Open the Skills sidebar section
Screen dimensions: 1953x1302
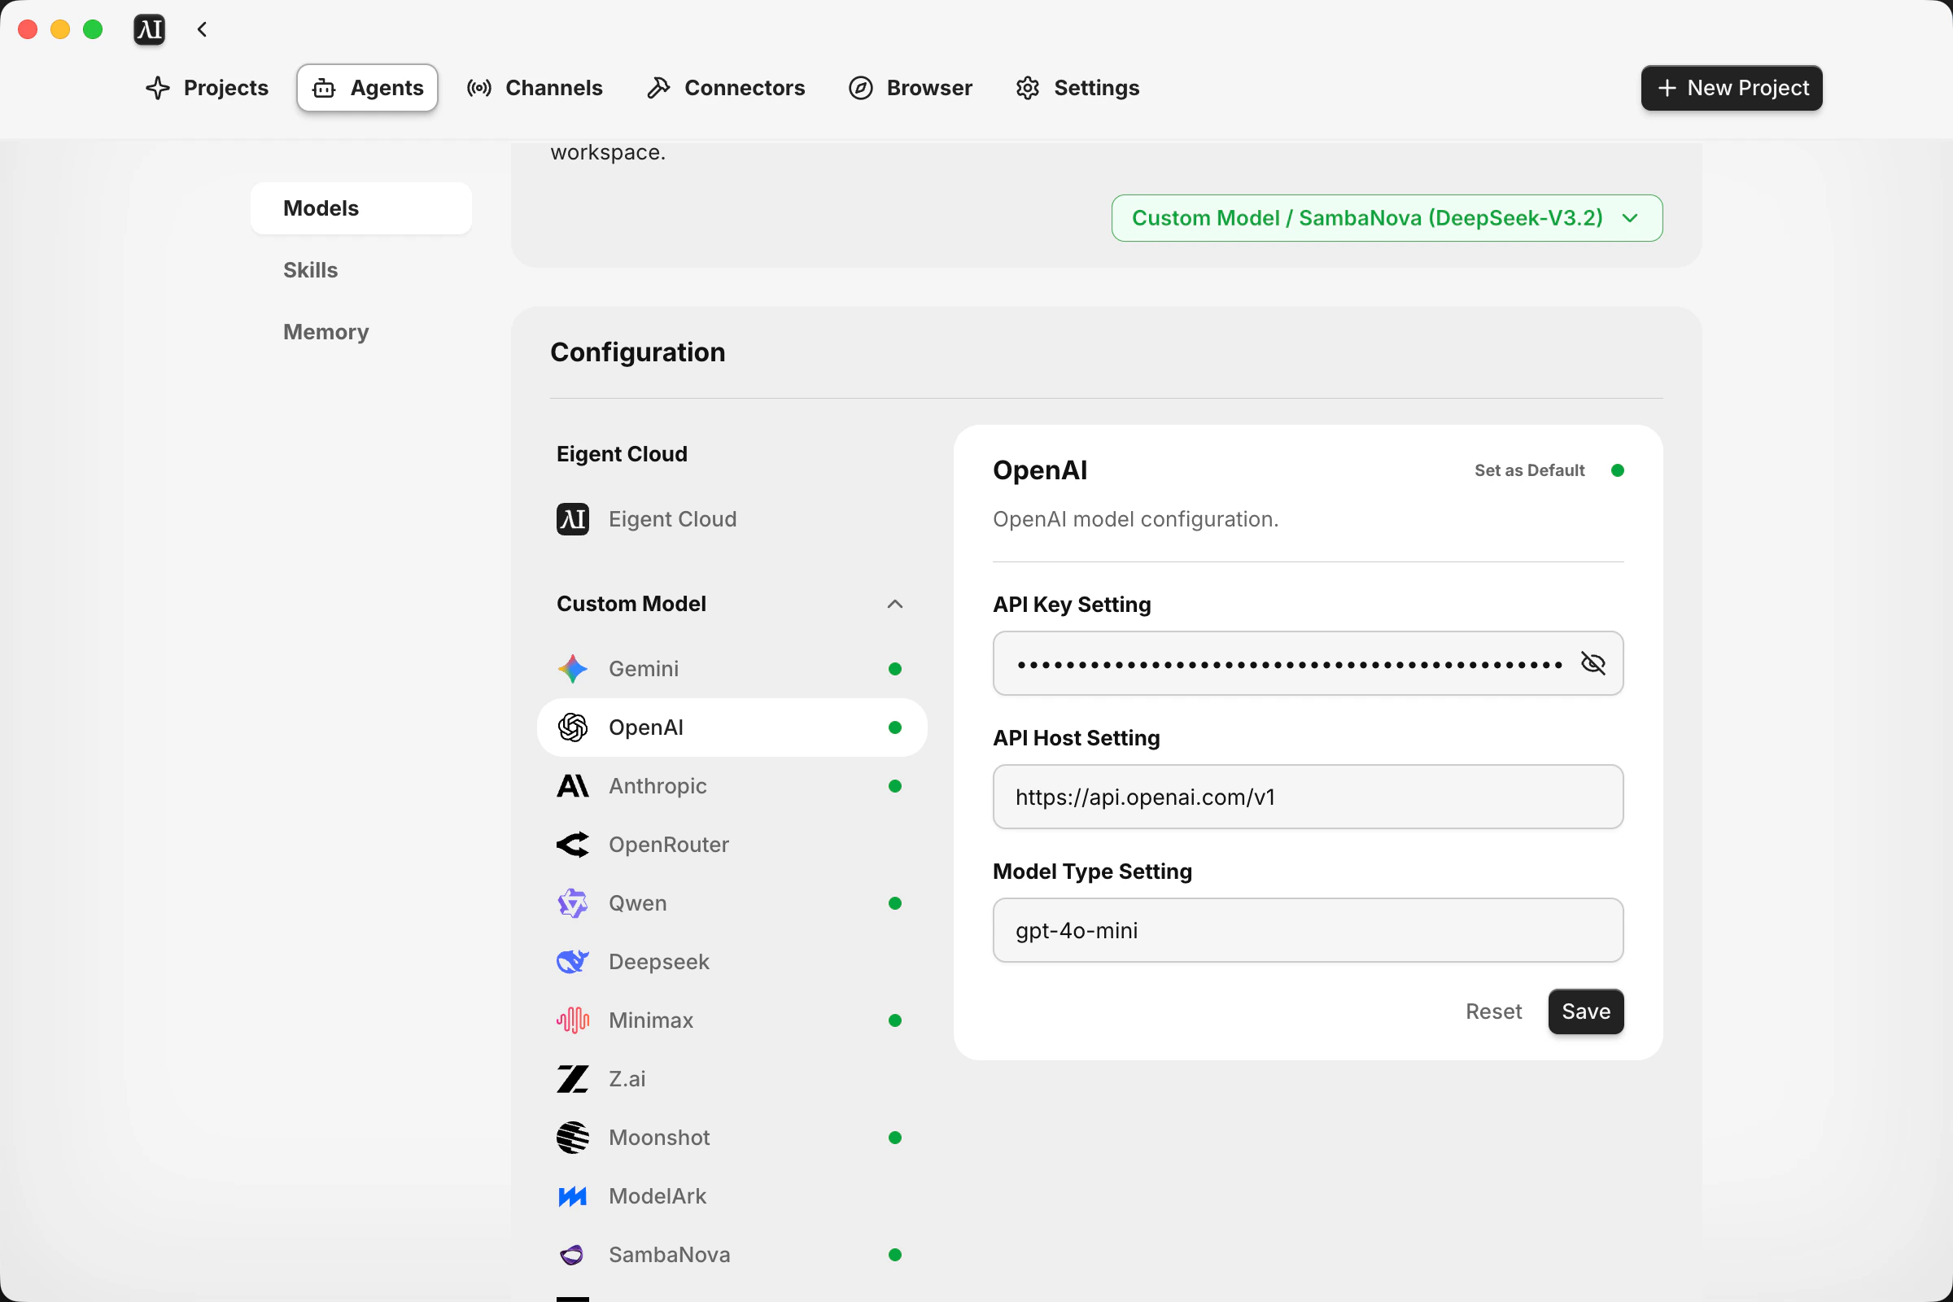pyautogui.click(x=311, y=270)
